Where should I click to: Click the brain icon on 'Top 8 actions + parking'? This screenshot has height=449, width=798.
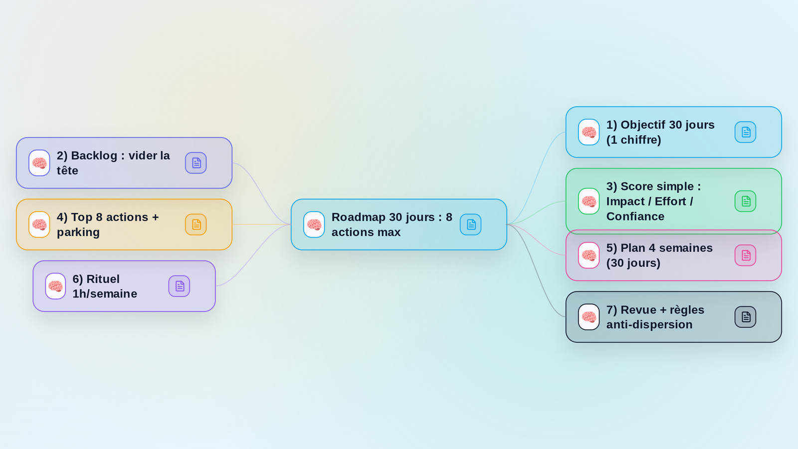tap(39, 224)
